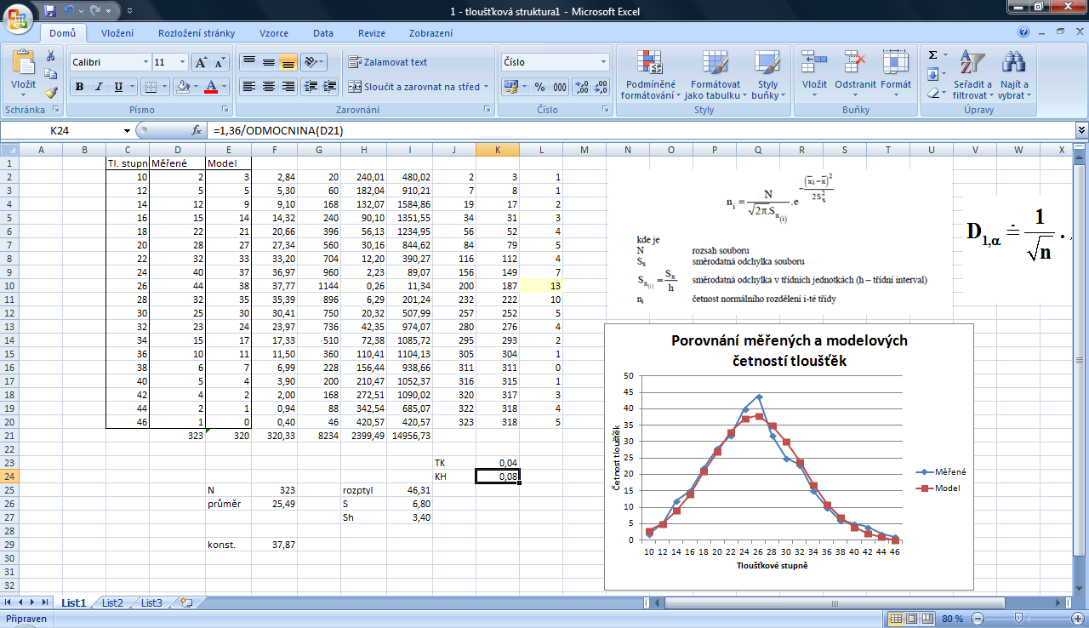
Task: Click the Cut scissors icon
Action: 51,55
